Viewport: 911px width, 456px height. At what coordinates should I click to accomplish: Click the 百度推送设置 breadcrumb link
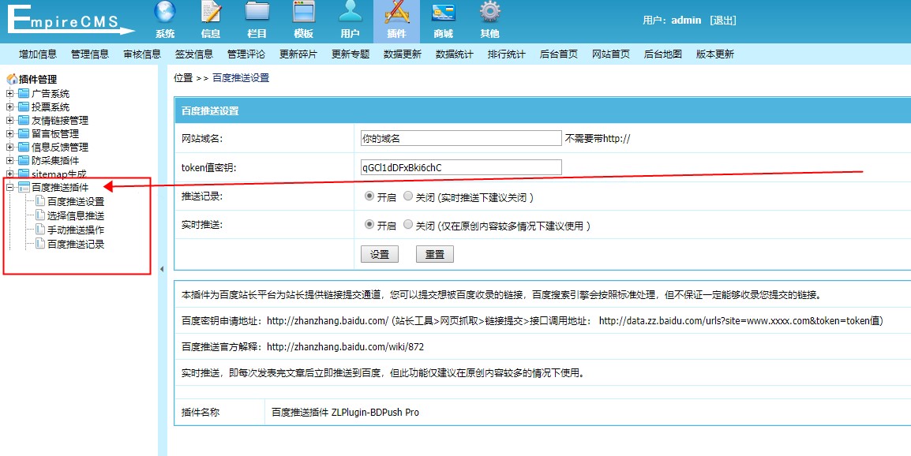coord(241,78)
